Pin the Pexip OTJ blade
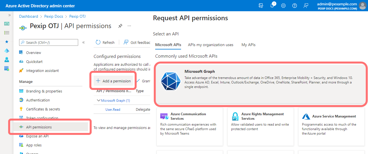 [x=120, y=26]
